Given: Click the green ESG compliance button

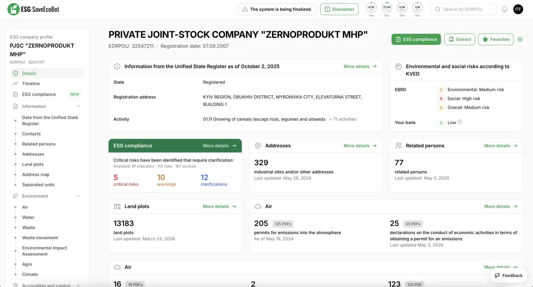Looking at the screenshot, I should tap(416, 39).
